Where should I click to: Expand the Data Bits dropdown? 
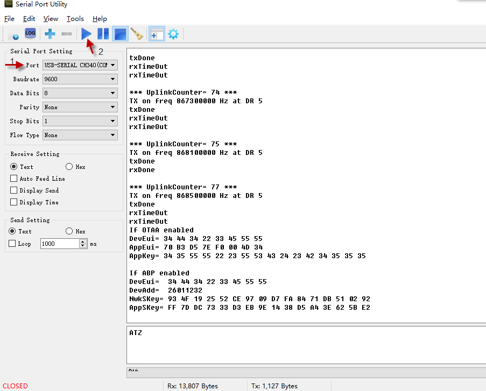[x=80, y=93]
